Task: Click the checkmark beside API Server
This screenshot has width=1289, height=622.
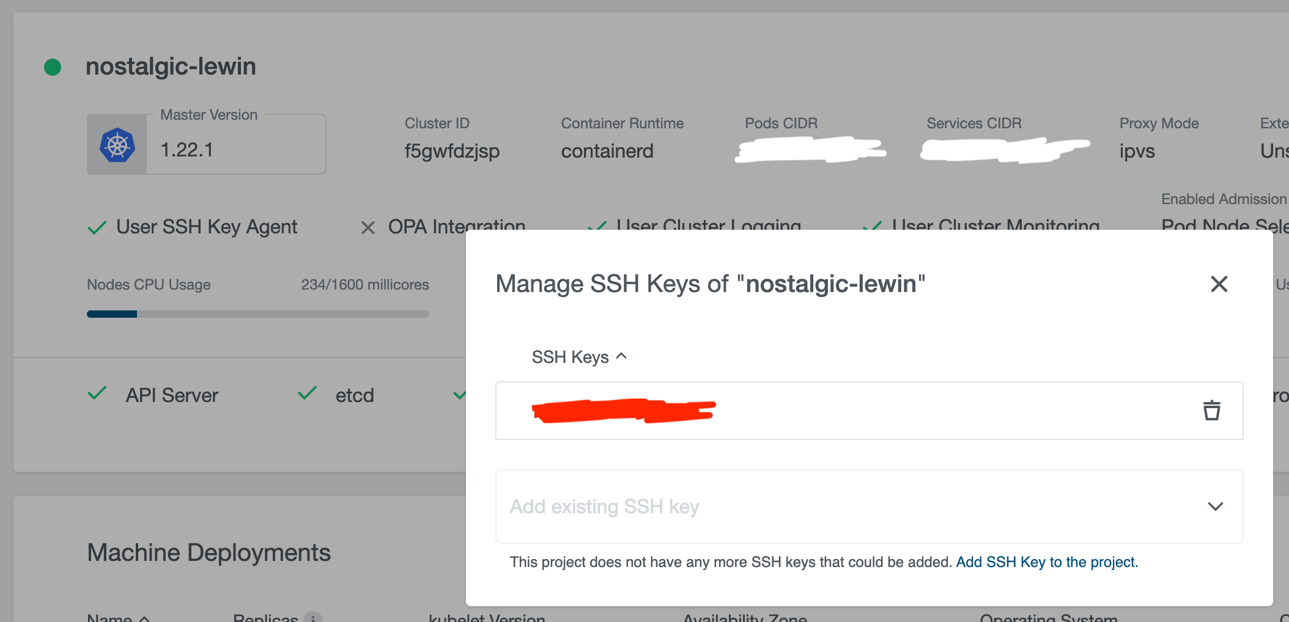Action: (96, 394)
